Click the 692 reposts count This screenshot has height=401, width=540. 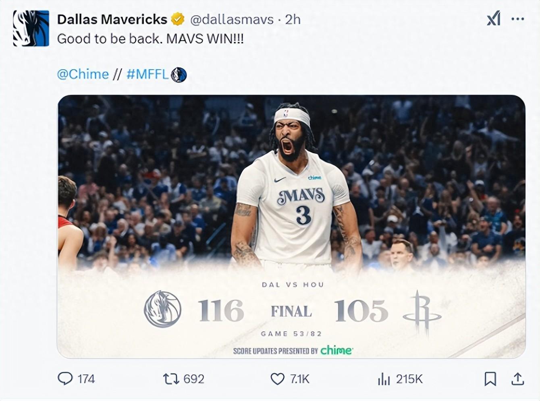194,379
